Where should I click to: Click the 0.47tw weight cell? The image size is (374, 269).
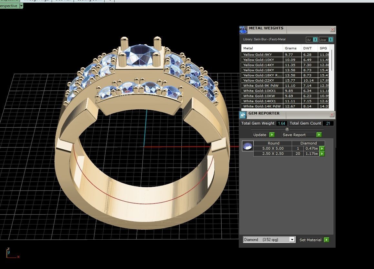click(x=312, y=149)
